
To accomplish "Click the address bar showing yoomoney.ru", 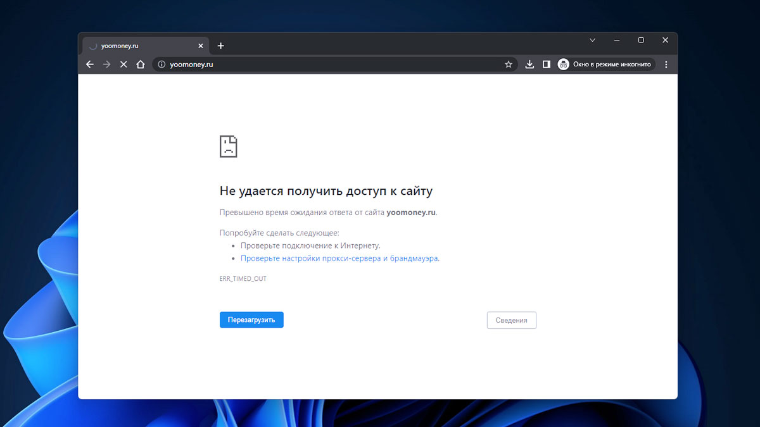I will click(x=334, y=65).
